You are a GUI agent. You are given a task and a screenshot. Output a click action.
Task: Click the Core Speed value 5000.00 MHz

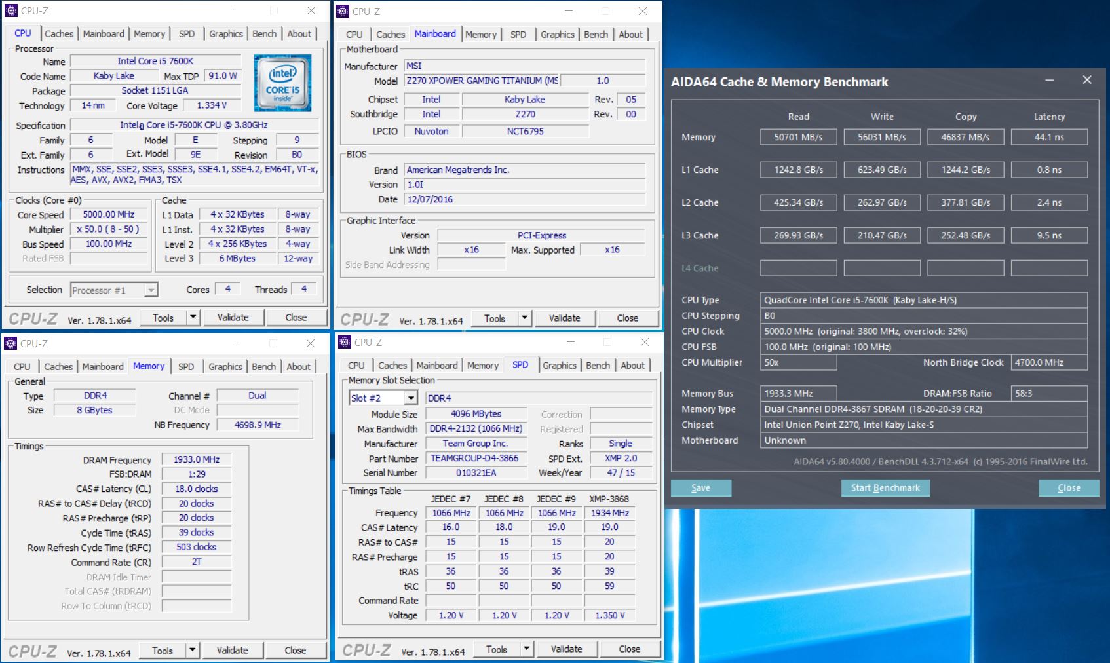tap(109, 214)
